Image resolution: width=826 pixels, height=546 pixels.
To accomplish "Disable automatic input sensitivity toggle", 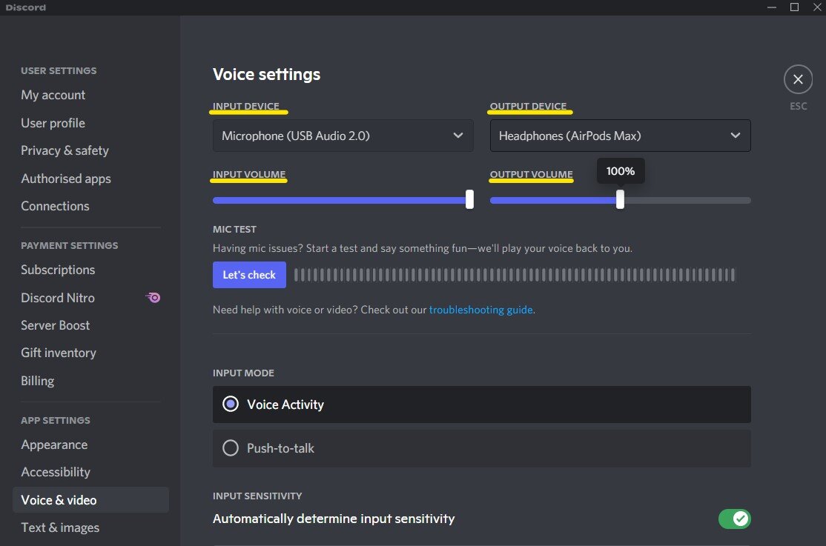I will point(734,519).
